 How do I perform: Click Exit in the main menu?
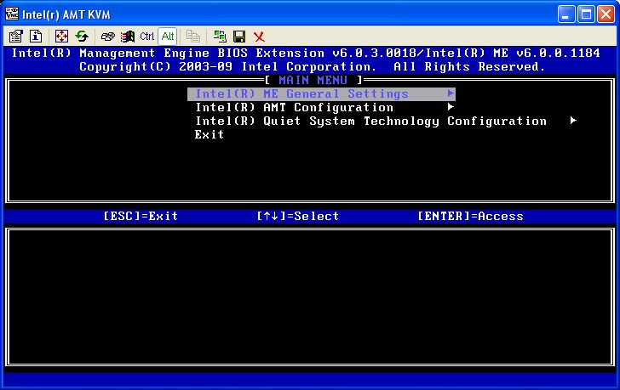[x=210, y=135]
